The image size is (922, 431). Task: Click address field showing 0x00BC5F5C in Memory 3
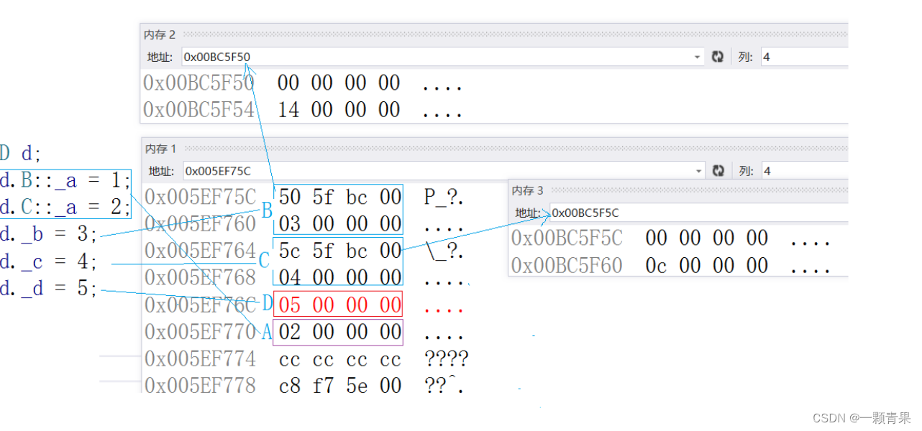(699, 213)
